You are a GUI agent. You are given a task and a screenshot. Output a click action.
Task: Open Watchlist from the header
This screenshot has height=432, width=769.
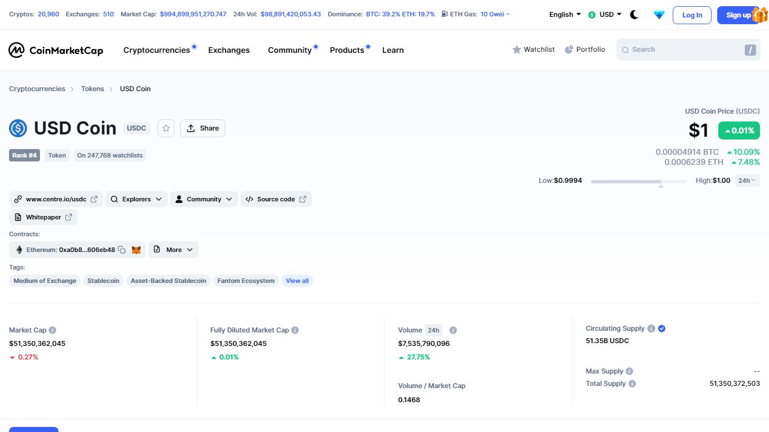coord(534,49)
